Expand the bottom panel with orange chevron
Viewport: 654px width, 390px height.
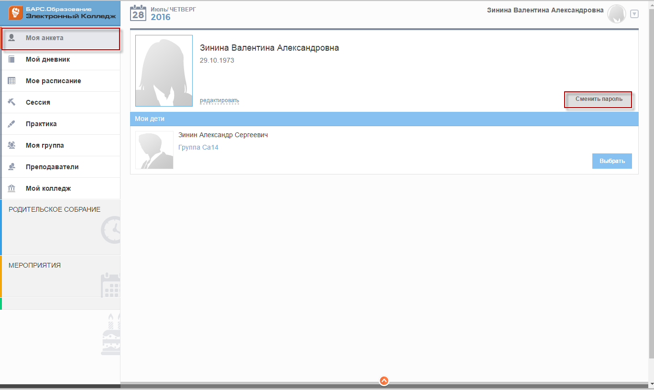[384, 381]
